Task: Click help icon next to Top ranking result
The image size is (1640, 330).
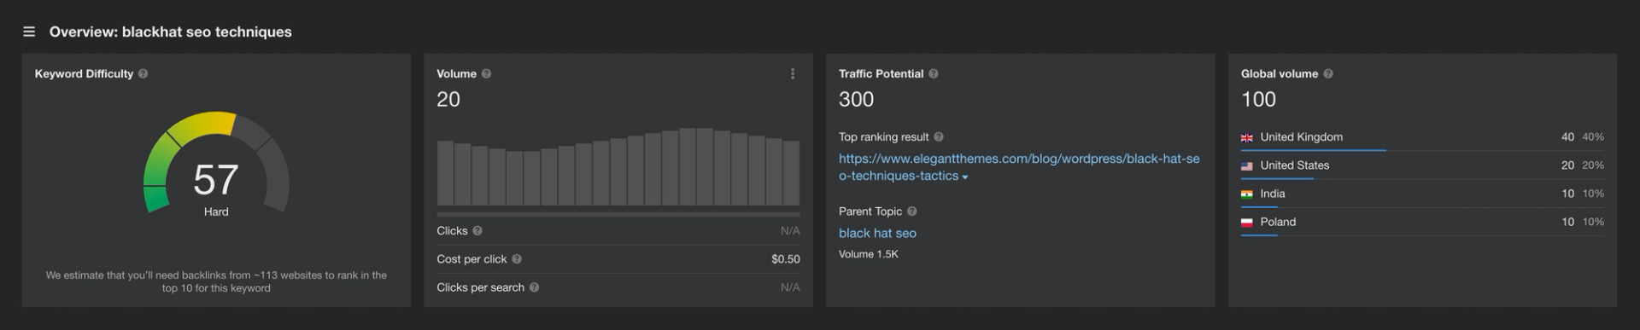Action: tap(939, 137)
